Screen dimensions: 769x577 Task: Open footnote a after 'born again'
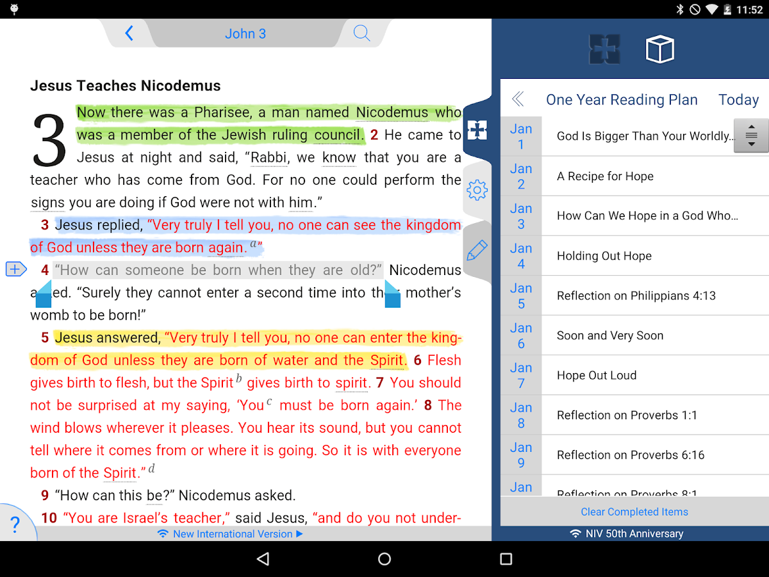click(x=254, y=244)
